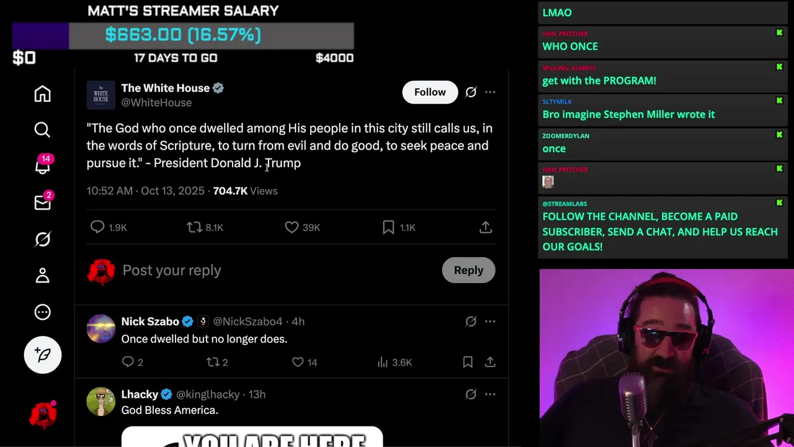Open the Search magnifier in sidebar

coord(42,129)
